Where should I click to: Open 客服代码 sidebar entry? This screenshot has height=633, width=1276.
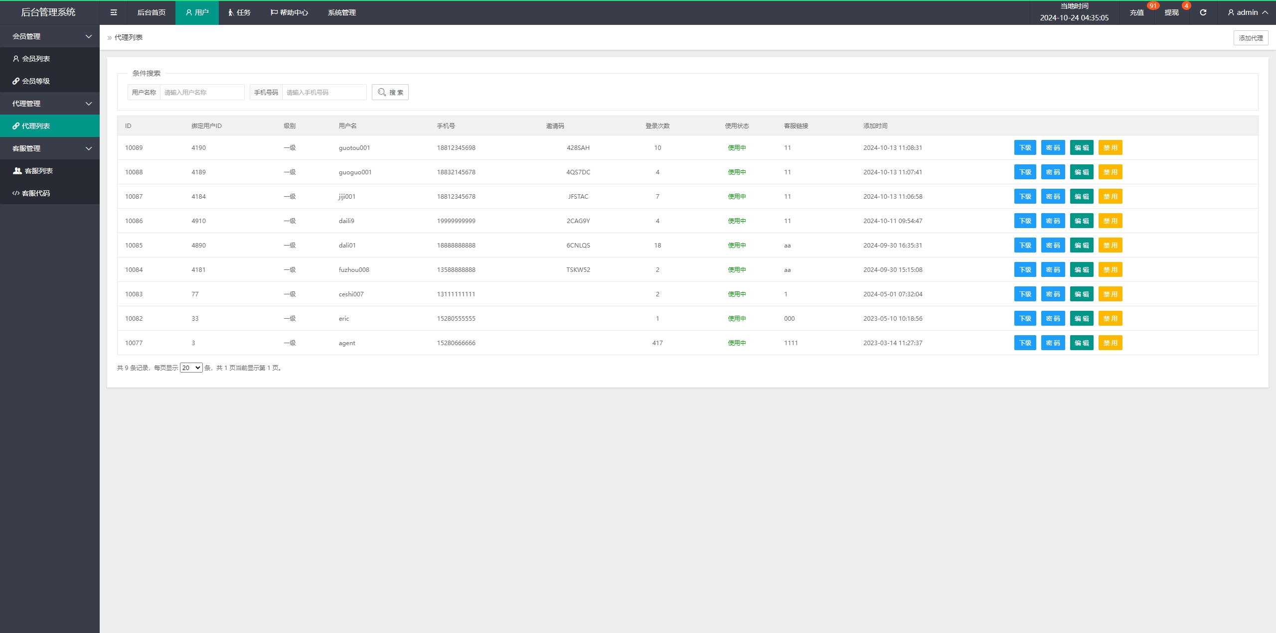36,193
